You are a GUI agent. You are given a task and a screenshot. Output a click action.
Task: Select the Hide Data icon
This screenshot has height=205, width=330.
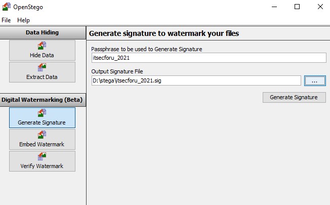point(42,46)
